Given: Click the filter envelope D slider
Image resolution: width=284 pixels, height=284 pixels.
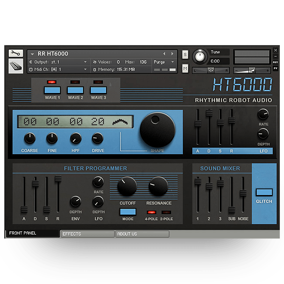Looking at the screenshot, I should pyautogui.click(x=36, y=183).
